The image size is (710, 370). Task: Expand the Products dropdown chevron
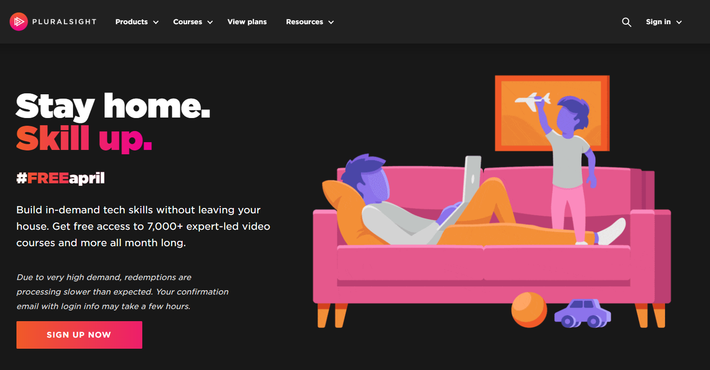pos(156,22)
